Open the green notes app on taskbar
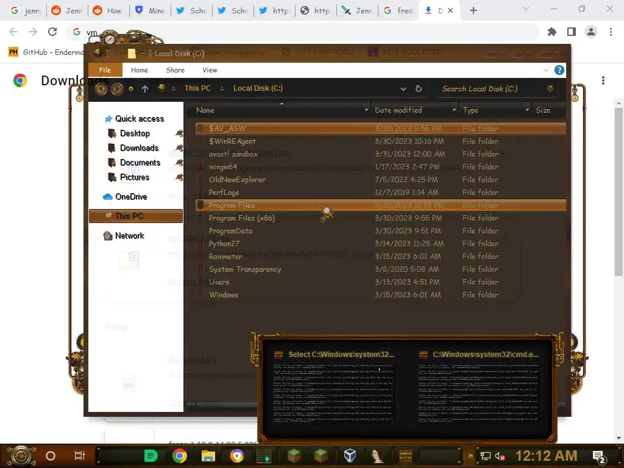 click(x=151, y=456)
